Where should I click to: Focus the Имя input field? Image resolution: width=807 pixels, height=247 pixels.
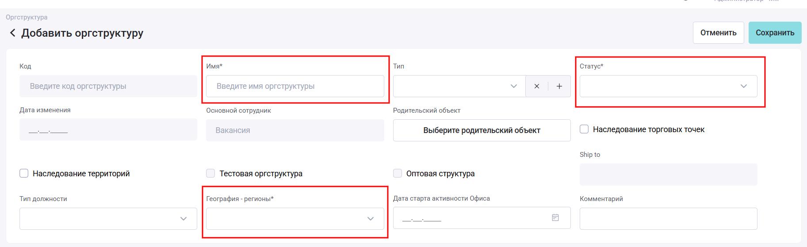(295, 86)
